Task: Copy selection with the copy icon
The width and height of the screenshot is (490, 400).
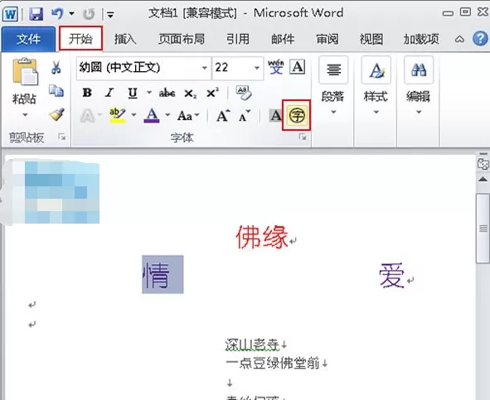Action: point(56,91)
